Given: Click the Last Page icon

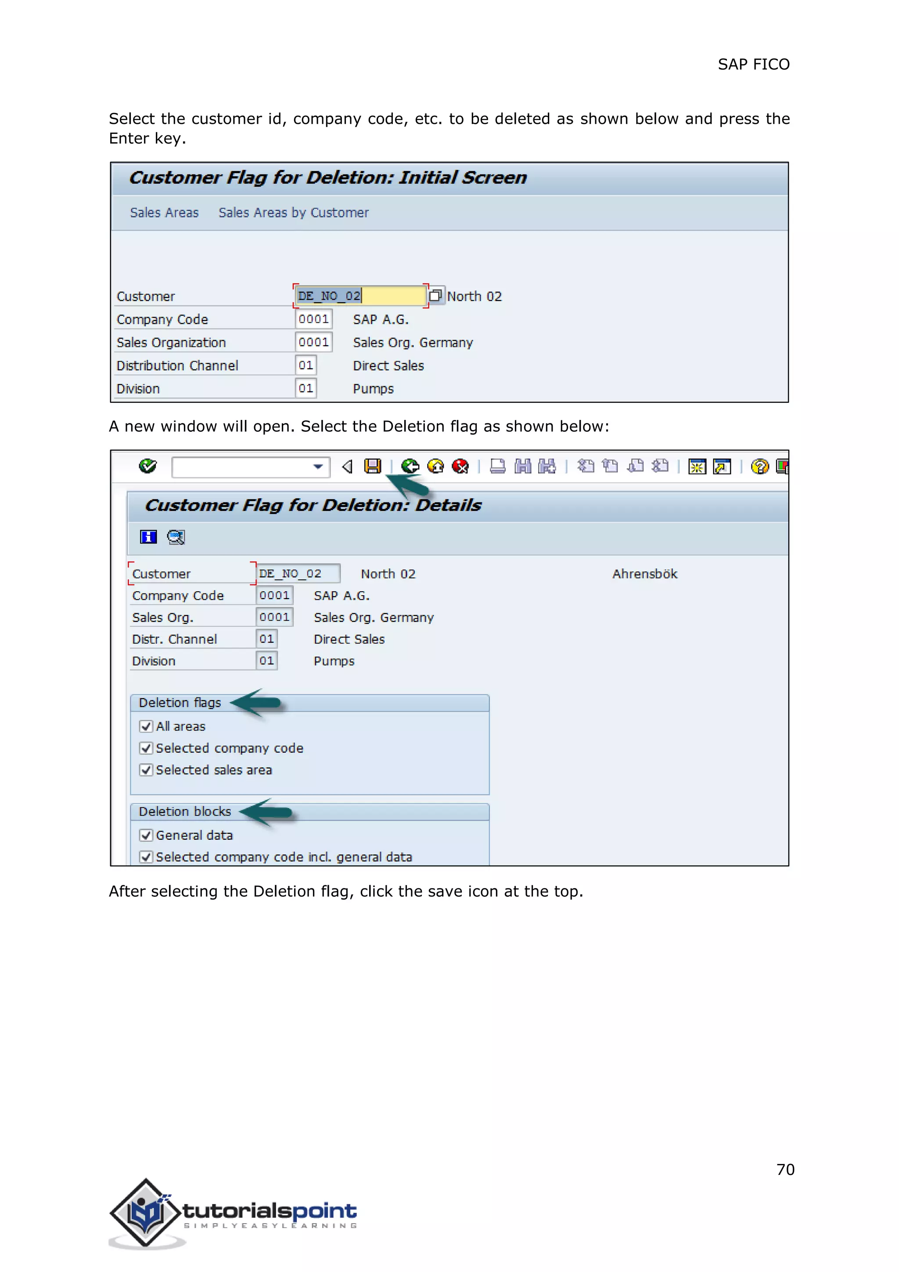Looking at the screenshot, I should (660, 466).
